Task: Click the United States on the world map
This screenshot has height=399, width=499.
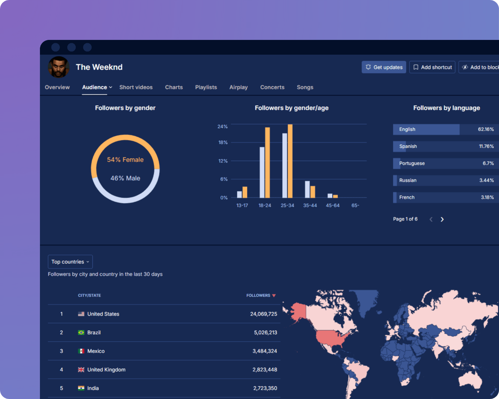Action: point(330,337)
